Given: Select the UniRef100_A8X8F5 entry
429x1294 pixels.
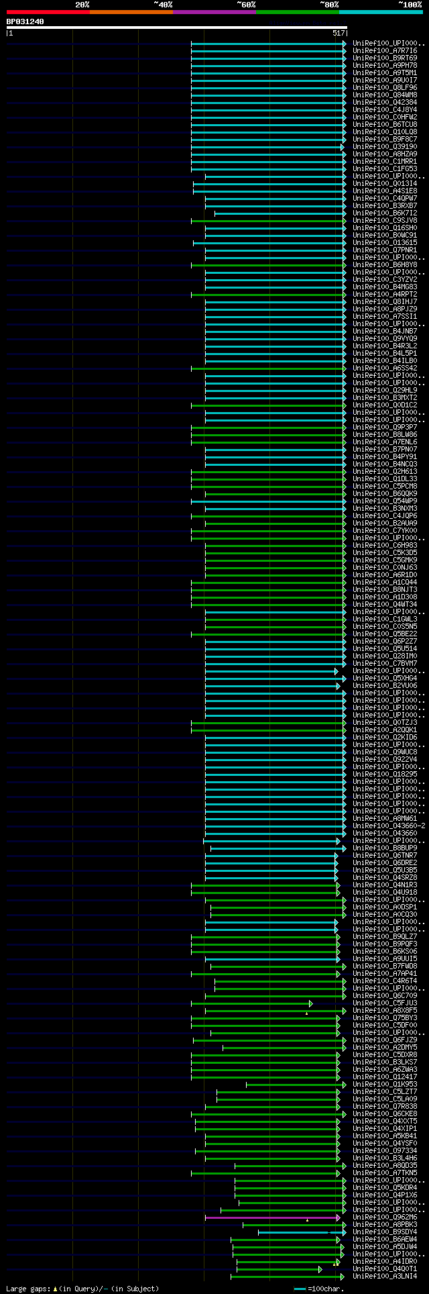Looking at the screenshot, I should (385, 1011).
